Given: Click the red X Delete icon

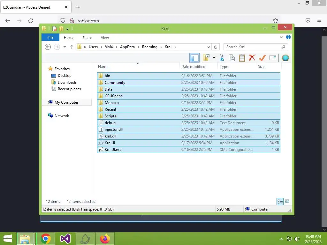Looking at the screenshot, I should 252,57.
